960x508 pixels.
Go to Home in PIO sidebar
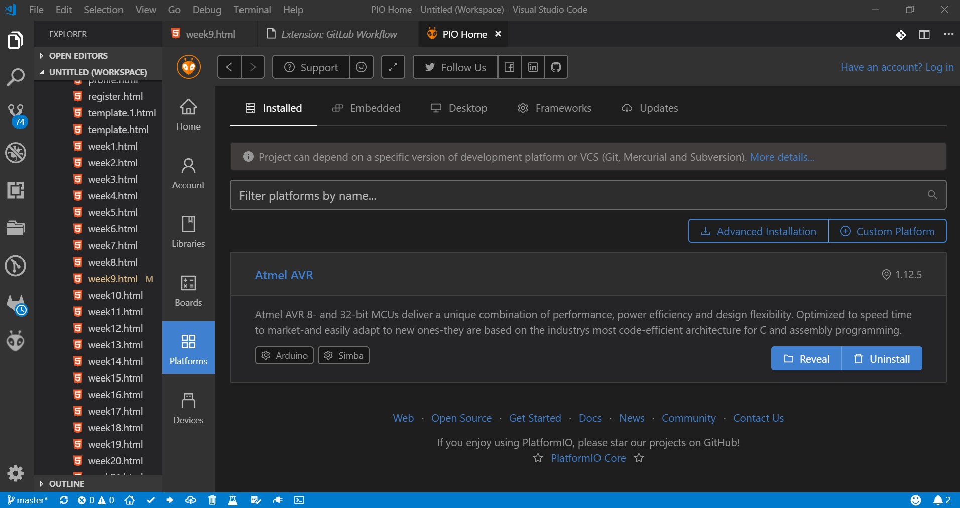(188, 115)
